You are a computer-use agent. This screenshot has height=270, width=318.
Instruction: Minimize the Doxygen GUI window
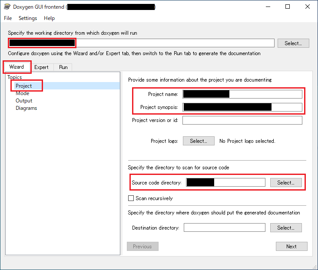tap(268, 7)
